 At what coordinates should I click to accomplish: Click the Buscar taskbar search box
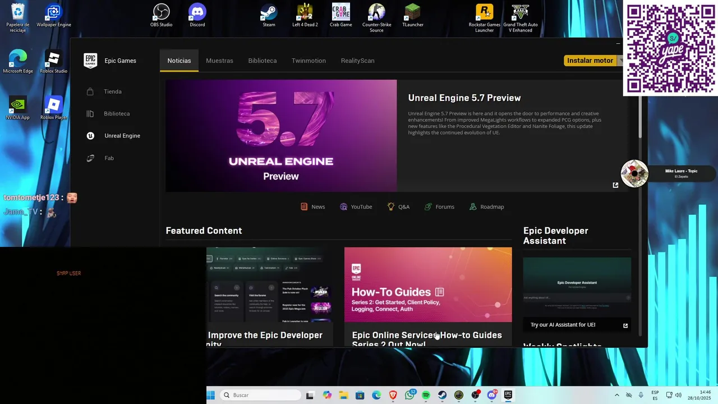[259, 395]
